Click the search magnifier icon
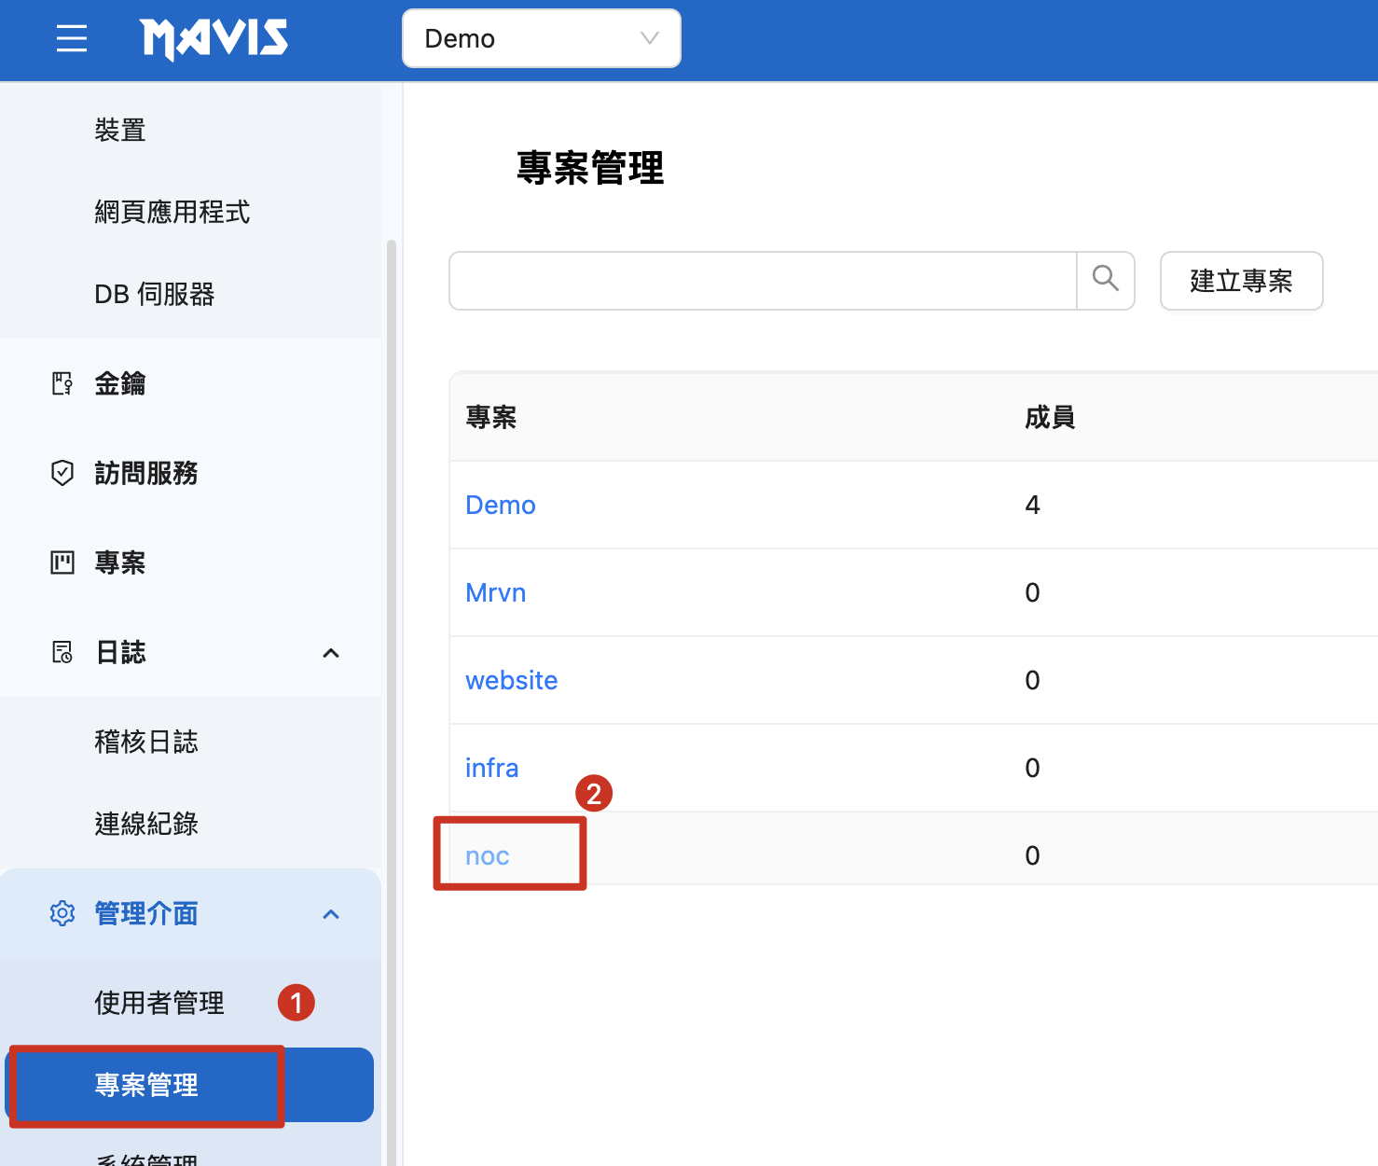Image resolution: width=1378 pixels, height=1166 pixels. pos(1106,280)
